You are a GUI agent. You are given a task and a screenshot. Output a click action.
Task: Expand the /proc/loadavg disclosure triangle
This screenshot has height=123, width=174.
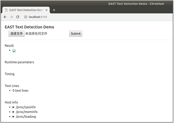click(x=13, y=117)
